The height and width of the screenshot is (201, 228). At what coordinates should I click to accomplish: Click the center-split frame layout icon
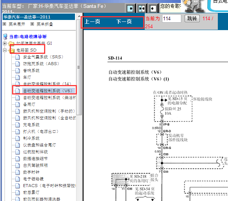(x=142, y=8)
